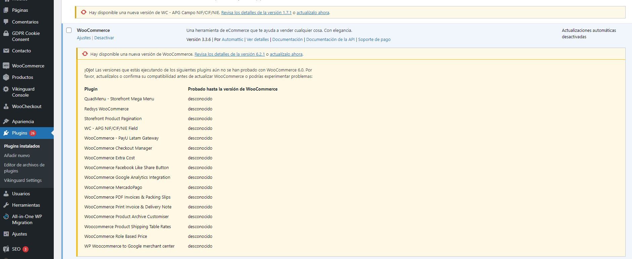Screen dimensions: 632x259
Task: Click the Herramientas wrench icon
Action: [x=6, y=205]
